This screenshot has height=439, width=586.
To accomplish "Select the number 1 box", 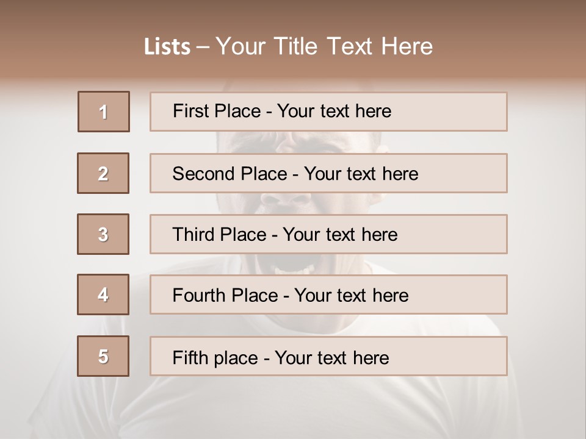I will click(x=104, y=112).
